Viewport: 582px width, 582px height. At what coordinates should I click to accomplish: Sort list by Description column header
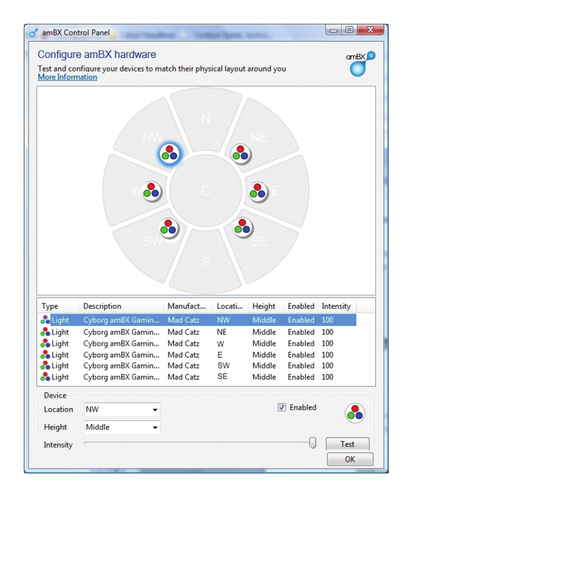[121, 306]
